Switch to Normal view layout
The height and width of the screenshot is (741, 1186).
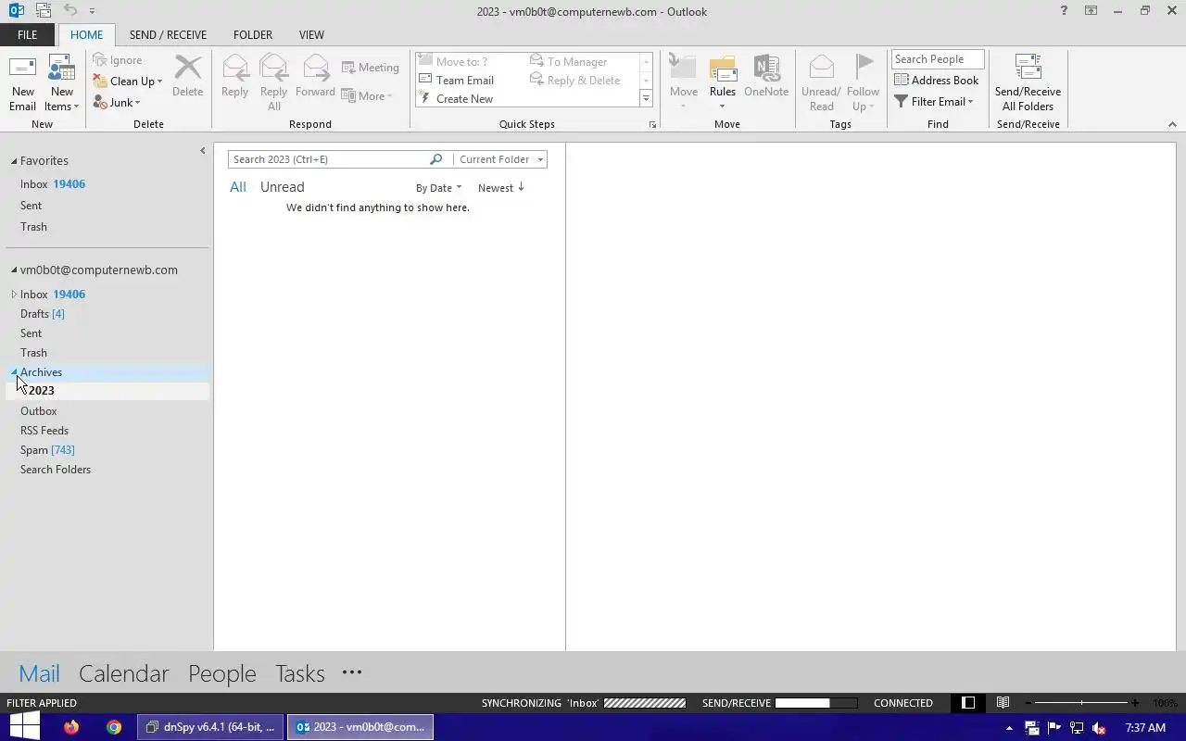pyautogui.click(x=968, y=703)
